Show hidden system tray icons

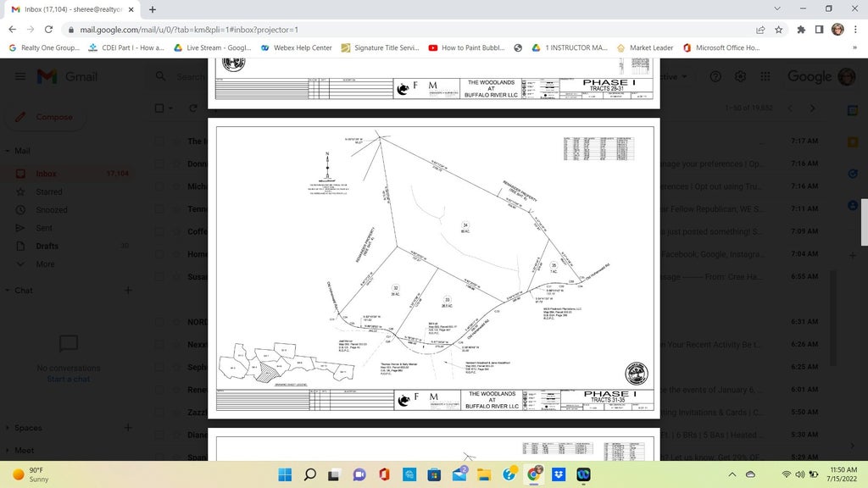coord(732,474)
